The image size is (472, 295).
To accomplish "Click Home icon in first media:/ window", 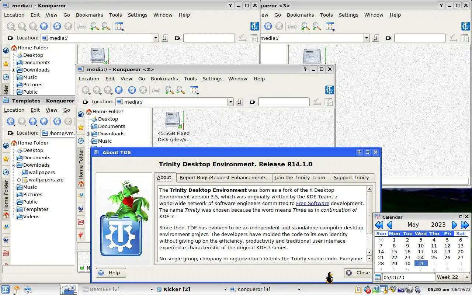I will 44,26.
